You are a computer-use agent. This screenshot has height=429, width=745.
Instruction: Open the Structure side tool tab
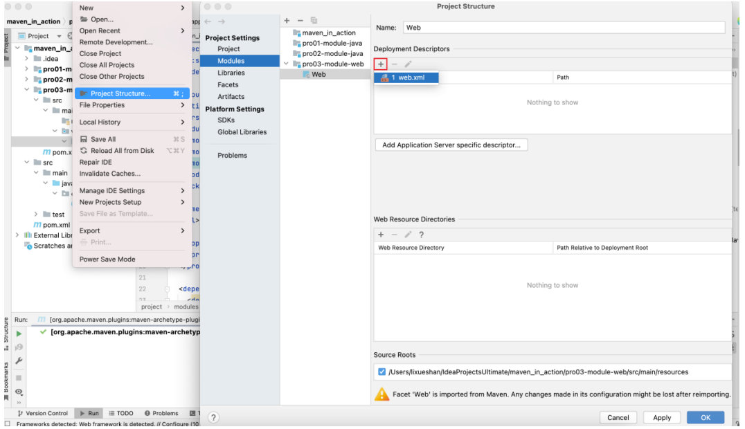click(6, 334)
